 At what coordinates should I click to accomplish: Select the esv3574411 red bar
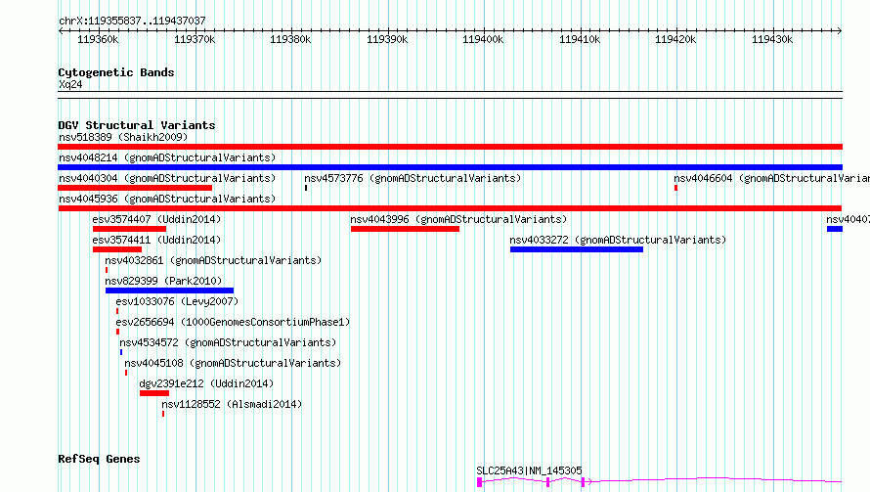117,249
